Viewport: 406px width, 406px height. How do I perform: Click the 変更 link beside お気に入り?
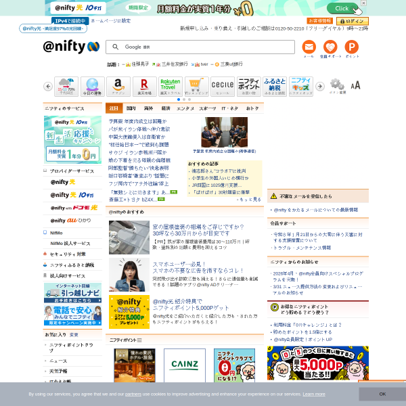pyautogui.click(x=74, y=335)
